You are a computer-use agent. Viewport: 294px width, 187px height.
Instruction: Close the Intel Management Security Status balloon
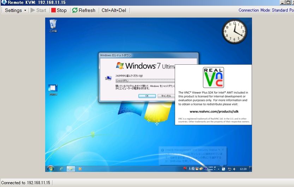(223, 150)
